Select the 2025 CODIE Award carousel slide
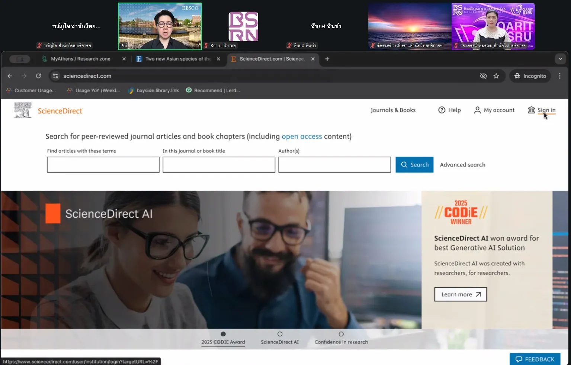 (x=223, y=338)
